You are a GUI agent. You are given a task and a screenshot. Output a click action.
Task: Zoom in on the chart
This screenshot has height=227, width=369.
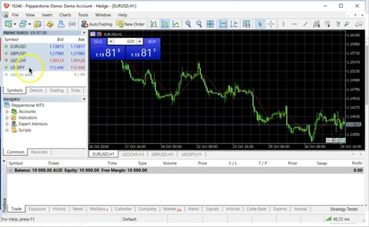(x=188, y=24)
